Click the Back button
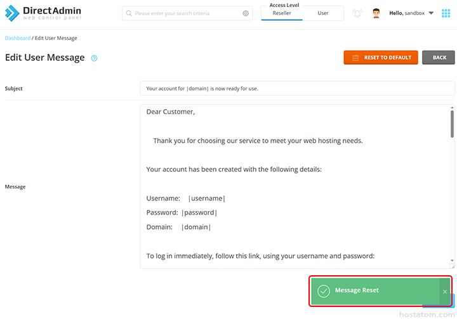 point(439,58)
